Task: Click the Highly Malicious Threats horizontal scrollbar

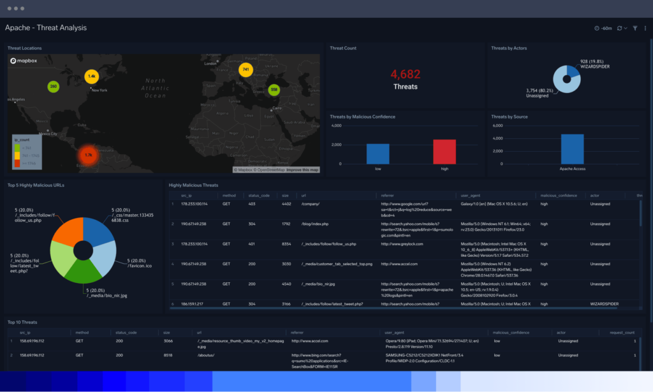Action: (x=394, y=309)
